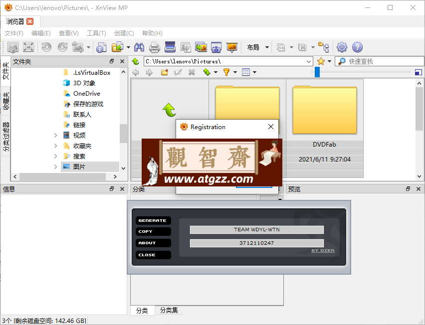
Task: Click the BY DZEN link
Action: 323,251
